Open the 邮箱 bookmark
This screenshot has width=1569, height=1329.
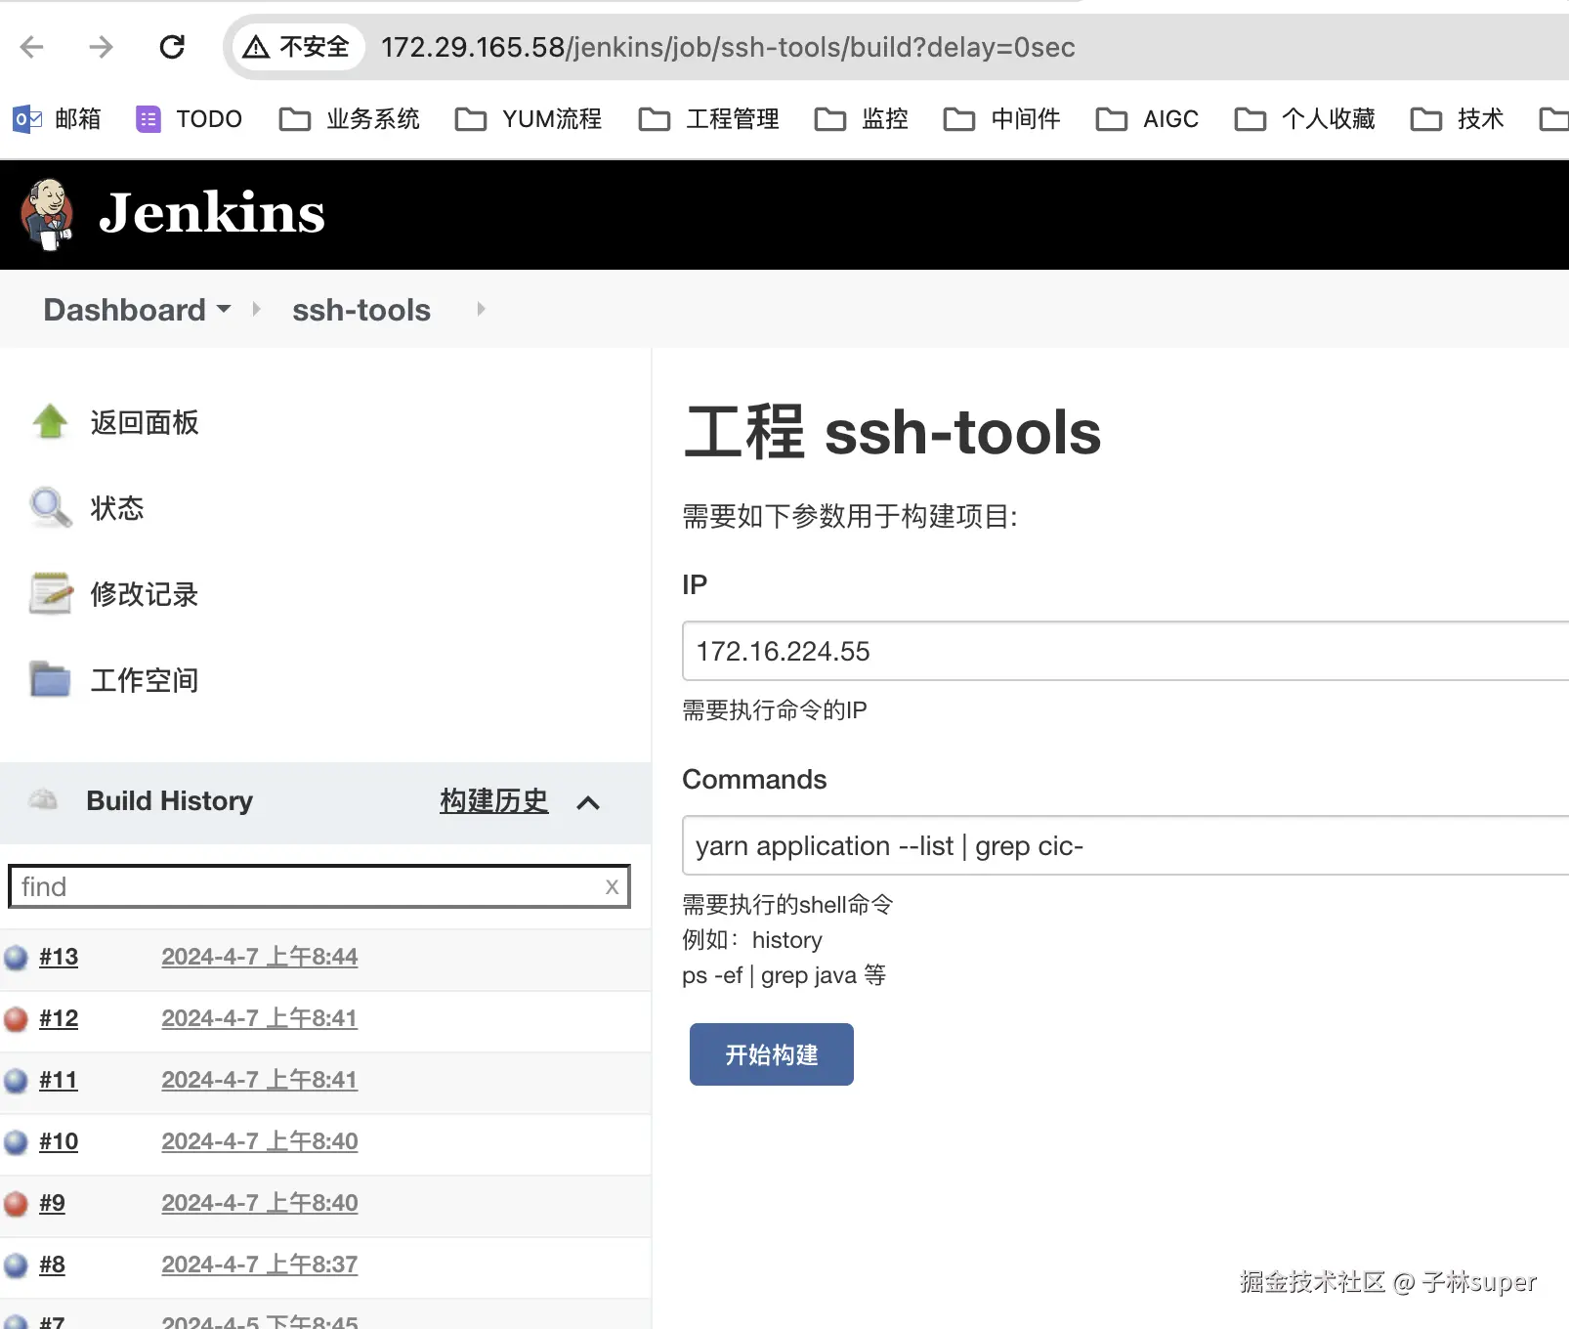click(57, 119)
